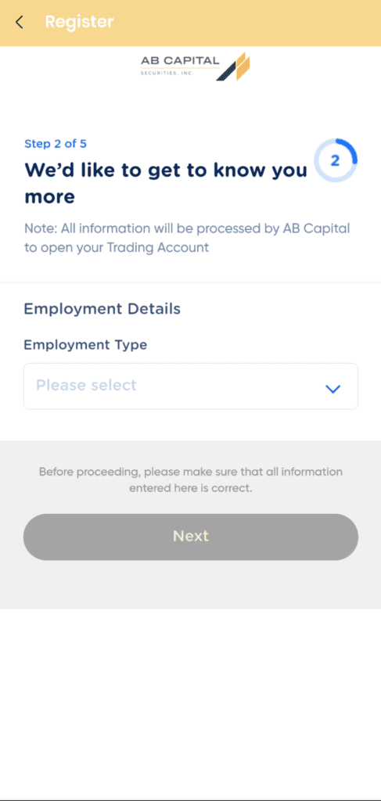381x801 pixels.
Task: Click the Employment Type field label
Action: point(85,345)
